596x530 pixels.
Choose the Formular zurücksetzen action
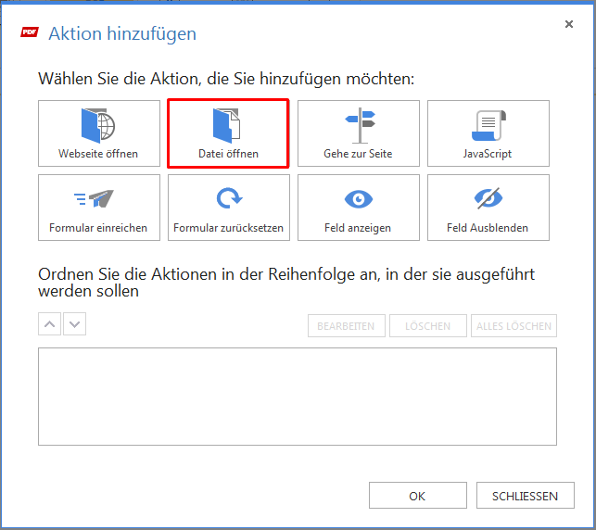229,208
